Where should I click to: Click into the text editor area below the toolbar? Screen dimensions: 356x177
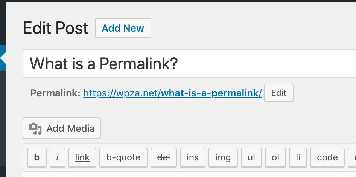[188, 174]
